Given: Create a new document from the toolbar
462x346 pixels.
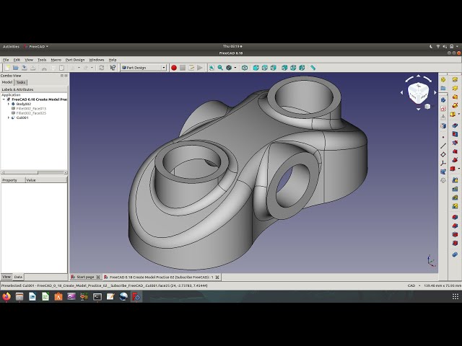Looking at the screenshot, I should coord(7,68).
